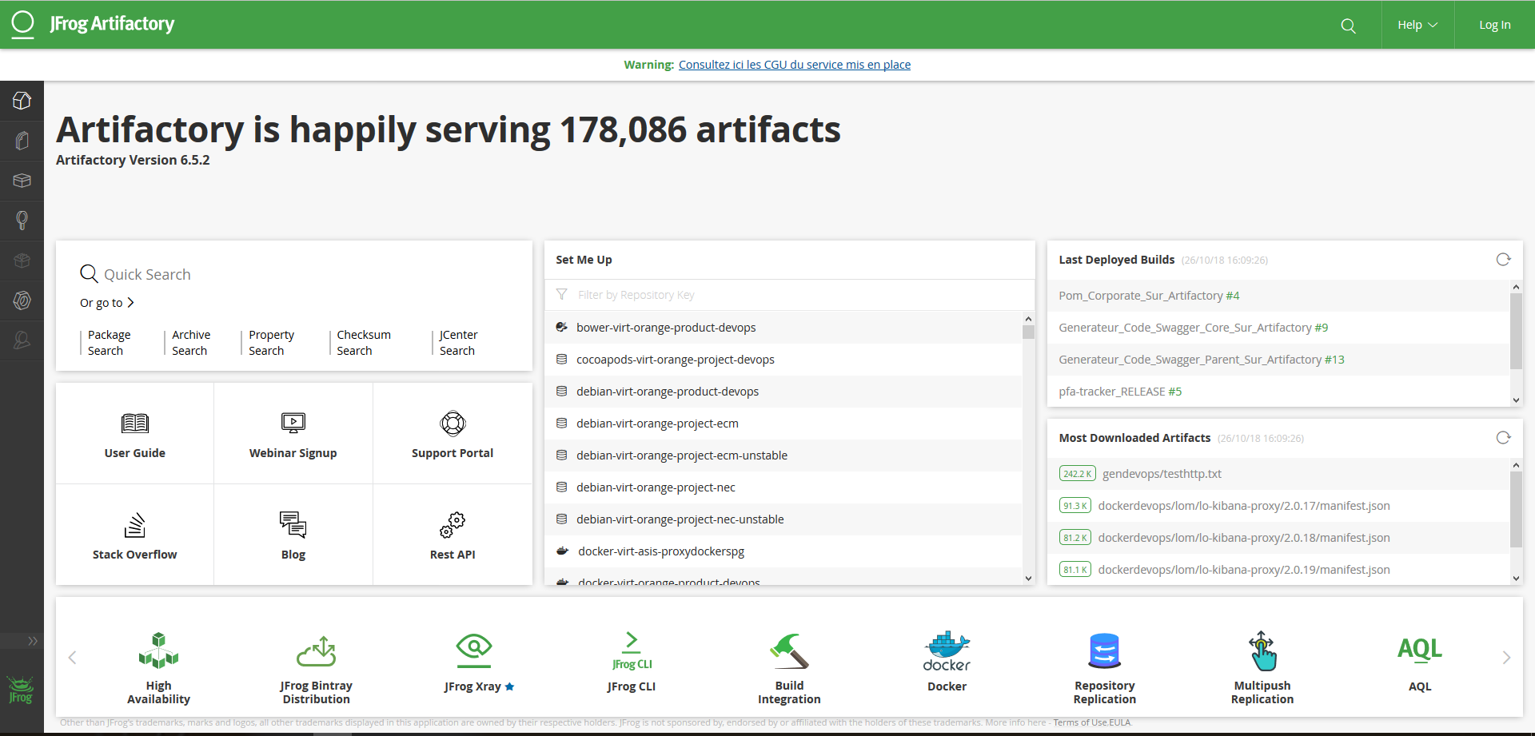Refresh Most Downloaded Artifacts panel
This screenshot has height=736, width=1535.
tap(1503, 438)
